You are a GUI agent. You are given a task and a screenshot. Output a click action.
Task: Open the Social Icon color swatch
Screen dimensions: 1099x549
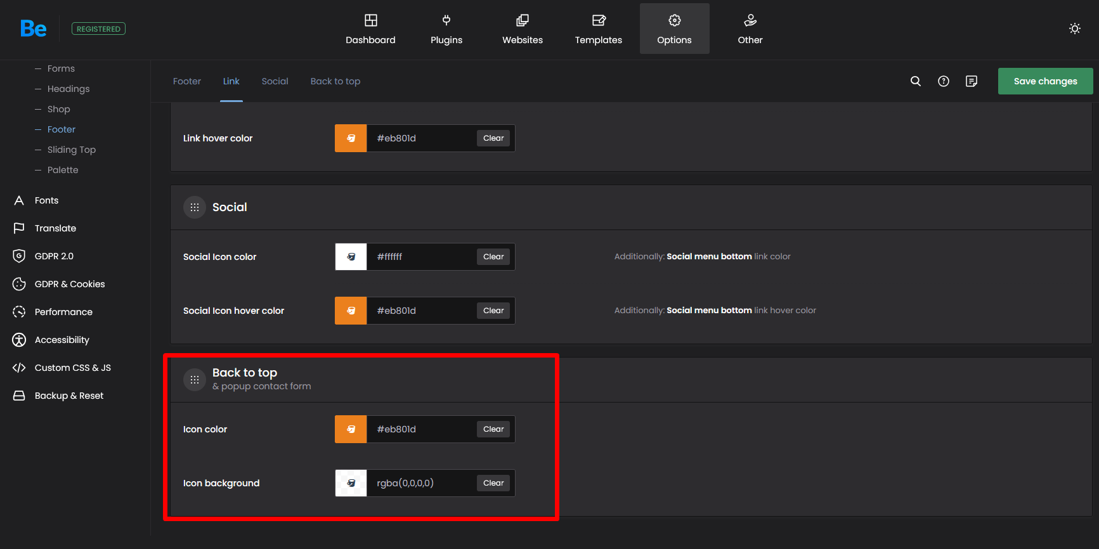click(x=351, y=257)
